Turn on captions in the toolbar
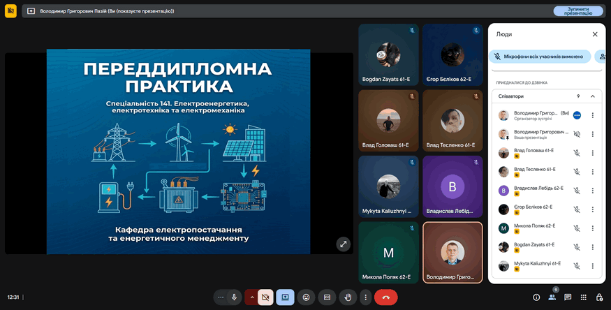 tap(326, 297)
